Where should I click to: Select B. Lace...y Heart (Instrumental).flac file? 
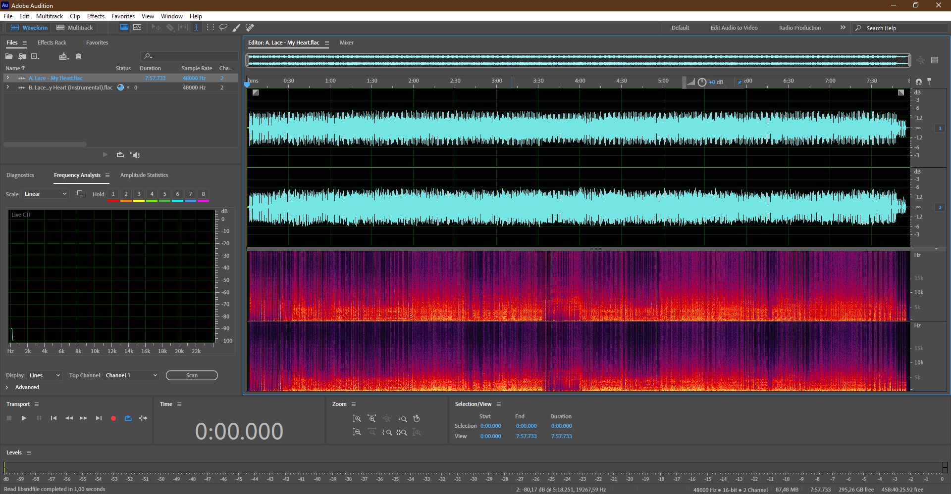[70, 88]
